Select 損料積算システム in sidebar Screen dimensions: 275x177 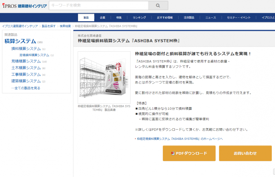(x=26, y=49)
